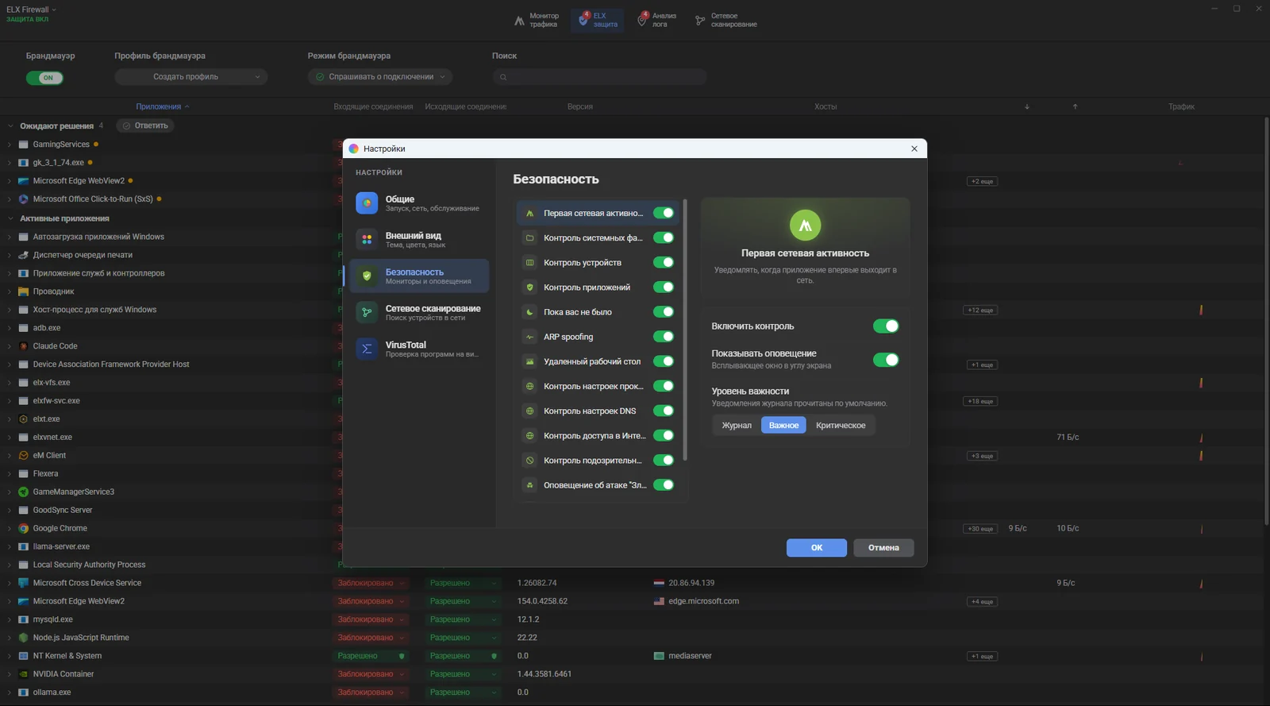Toggle the Контроль устройств switch
This screenshot has height=706, width=1270.
(664, 263)
